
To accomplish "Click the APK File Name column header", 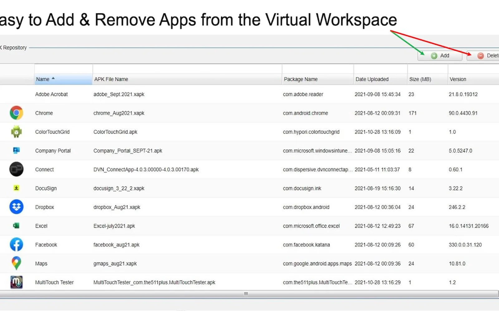I will [187, 79].
